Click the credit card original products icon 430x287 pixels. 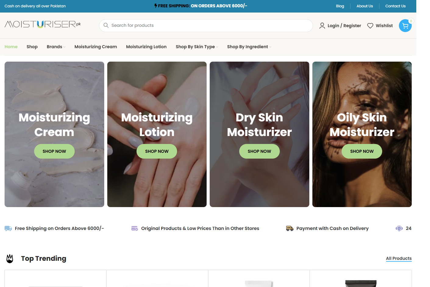coord(135,228)
